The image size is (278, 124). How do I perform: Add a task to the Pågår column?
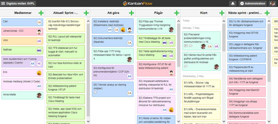[x=177, y=13]
